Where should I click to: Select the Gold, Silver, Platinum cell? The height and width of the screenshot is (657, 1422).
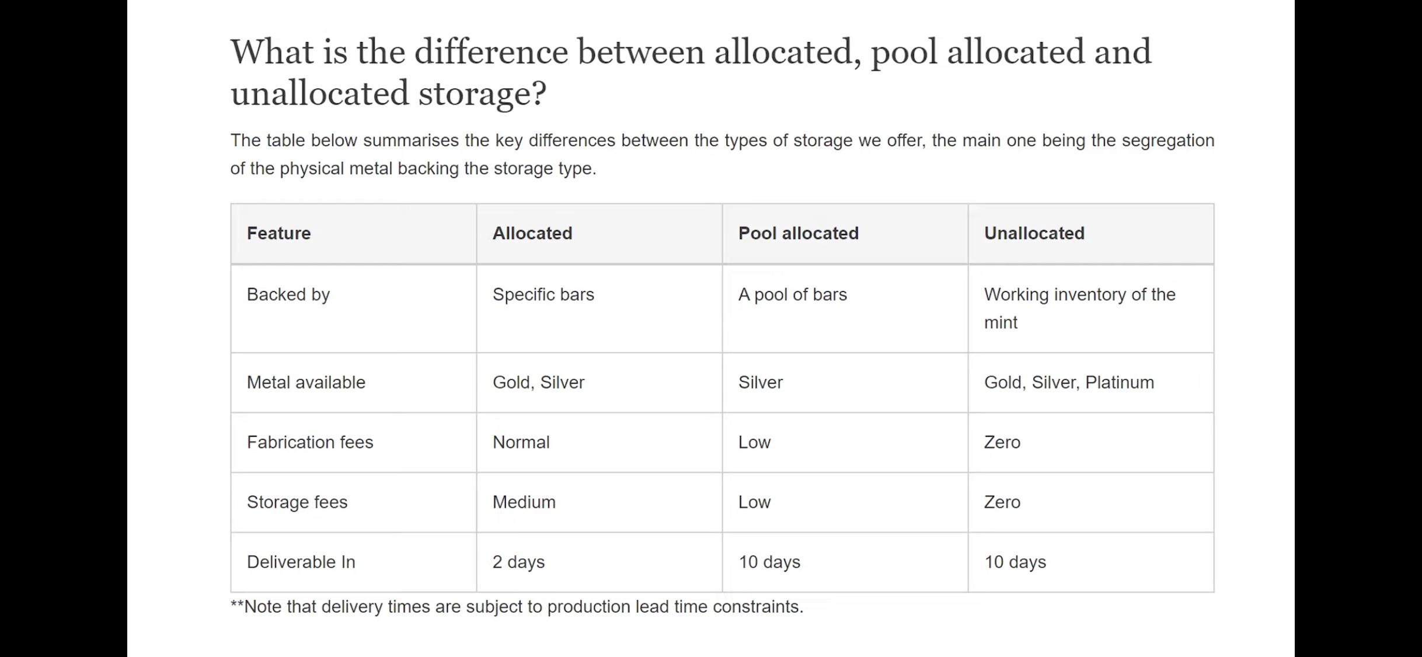1068,383
